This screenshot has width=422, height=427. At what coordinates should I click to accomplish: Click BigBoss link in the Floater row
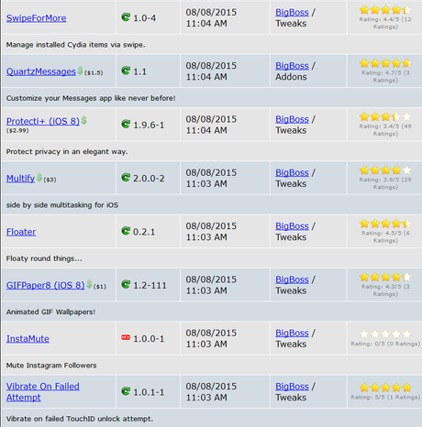[292, 226]
